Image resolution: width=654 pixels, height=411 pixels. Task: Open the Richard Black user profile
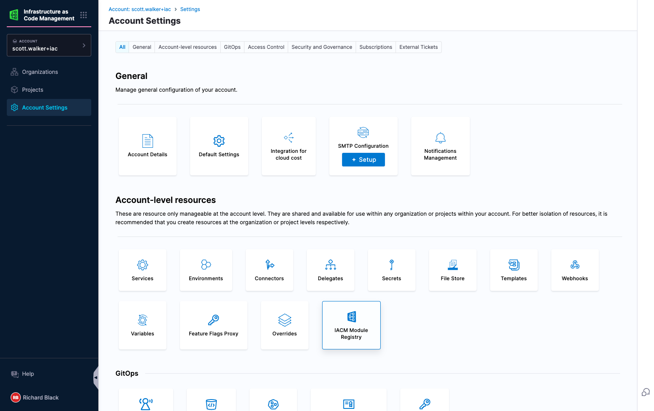point(35,397)
